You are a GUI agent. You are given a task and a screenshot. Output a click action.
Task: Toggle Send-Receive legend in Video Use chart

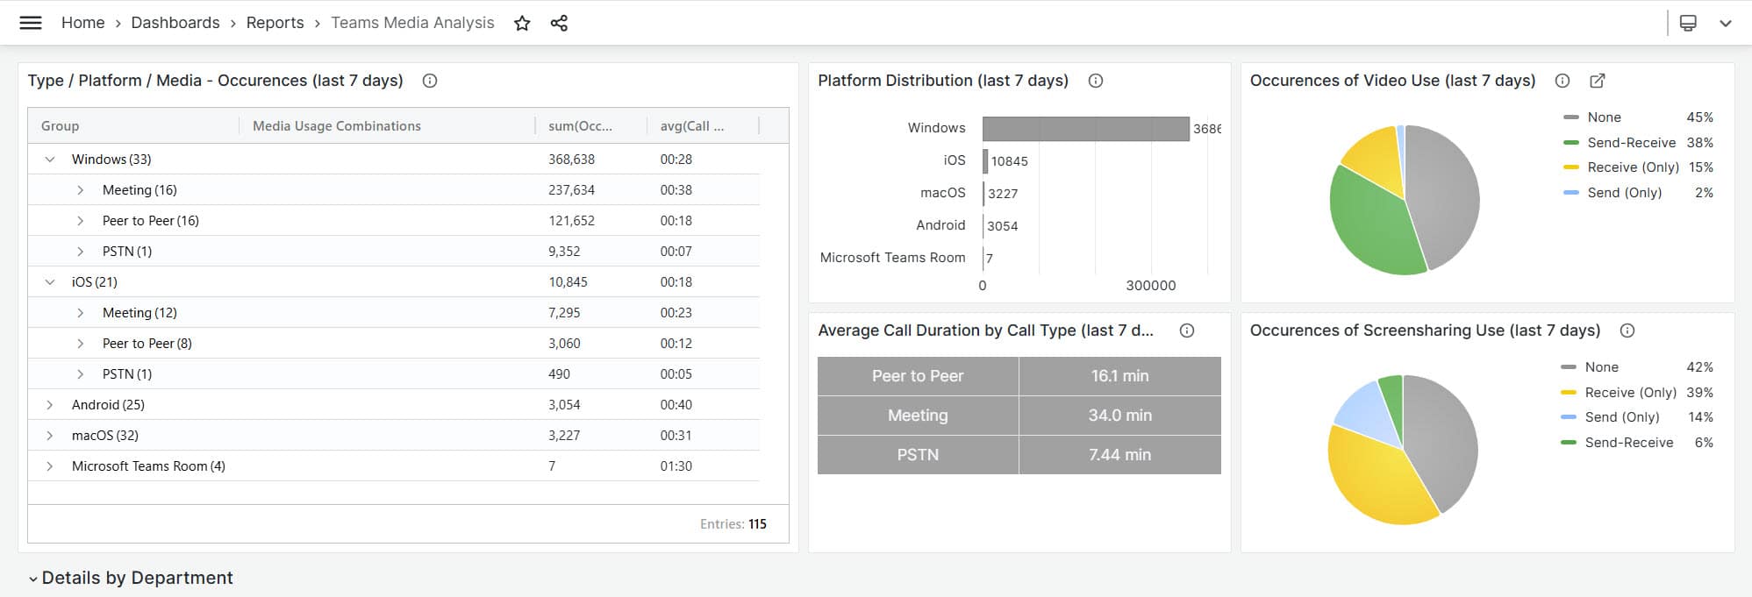(x=1630, y=143)
